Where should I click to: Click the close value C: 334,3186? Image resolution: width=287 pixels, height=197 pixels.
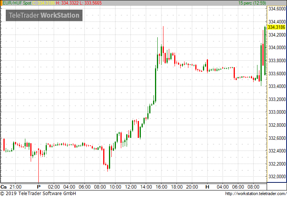[44, 3]
